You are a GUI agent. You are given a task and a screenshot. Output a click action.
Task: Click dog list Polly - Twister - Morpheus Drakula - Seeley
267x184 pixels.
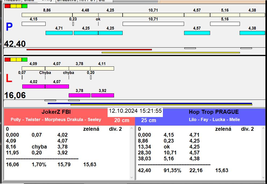coord(56,119)
